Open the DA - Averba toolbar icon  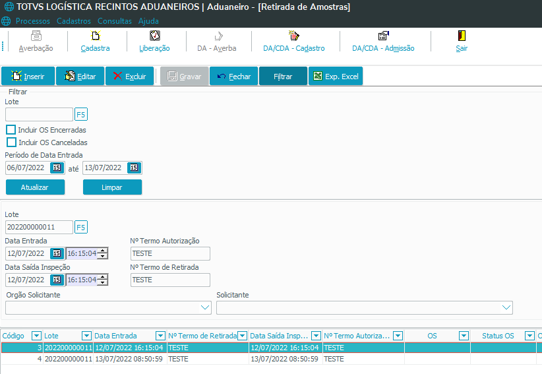click(217, 41)
